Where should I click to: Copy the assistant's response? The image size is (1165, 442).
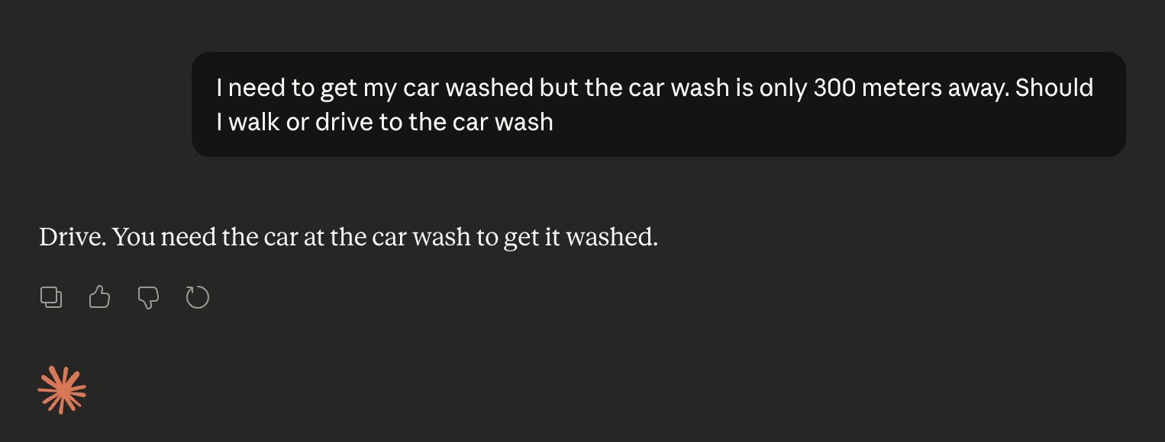[x=51, y=297]
